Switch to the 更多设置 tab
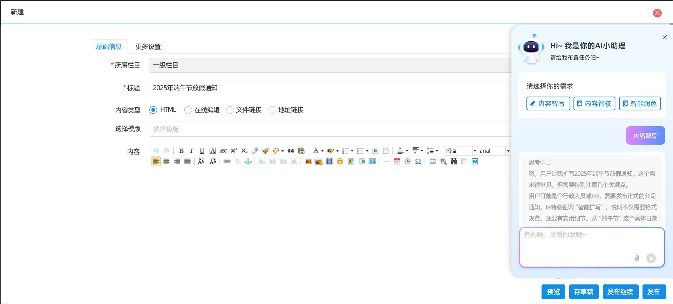This screenshot has height=304, width=673. tap(148, 46)
